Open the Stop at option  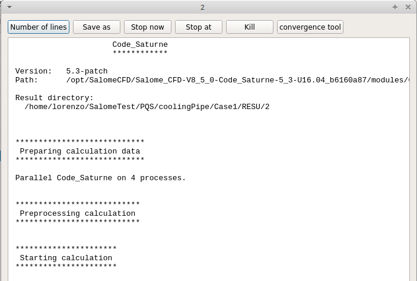[198, 27]
